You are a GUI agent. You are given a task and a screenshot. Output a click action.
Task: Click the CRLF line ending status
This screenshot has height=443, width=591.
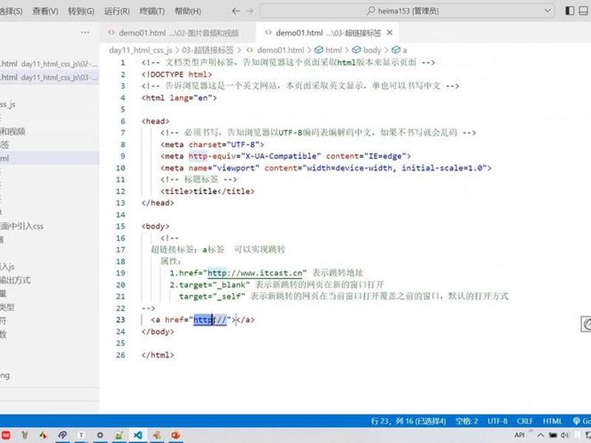pos(525,421)
